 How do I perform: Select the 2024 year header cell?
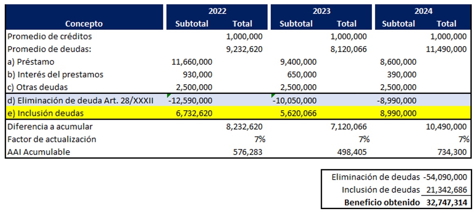click(423, 11)
